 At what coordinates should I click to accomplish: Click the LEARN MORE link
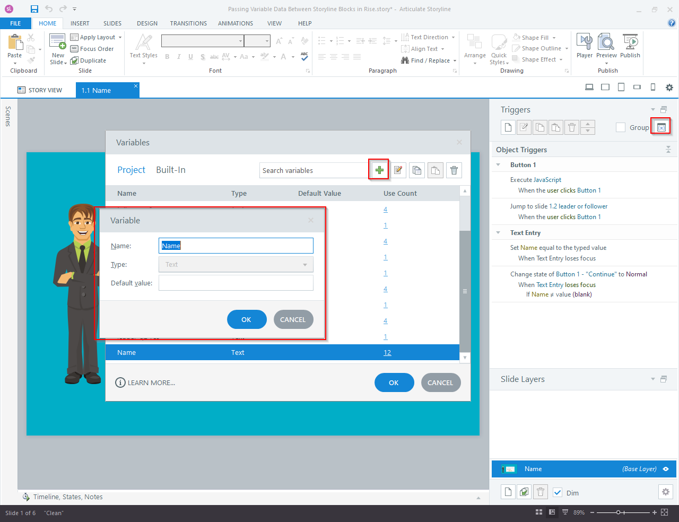click(145, 382)
